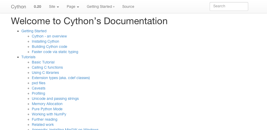Open the Getting Started section link
This screenshot has width=267, height=130.
point(34,31)
